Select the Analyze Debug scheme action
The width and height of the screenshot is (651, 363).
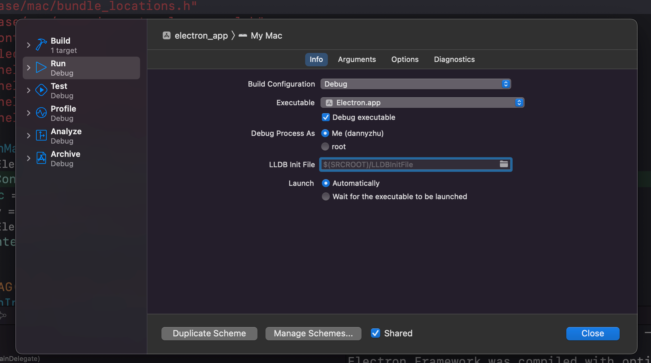81,136
